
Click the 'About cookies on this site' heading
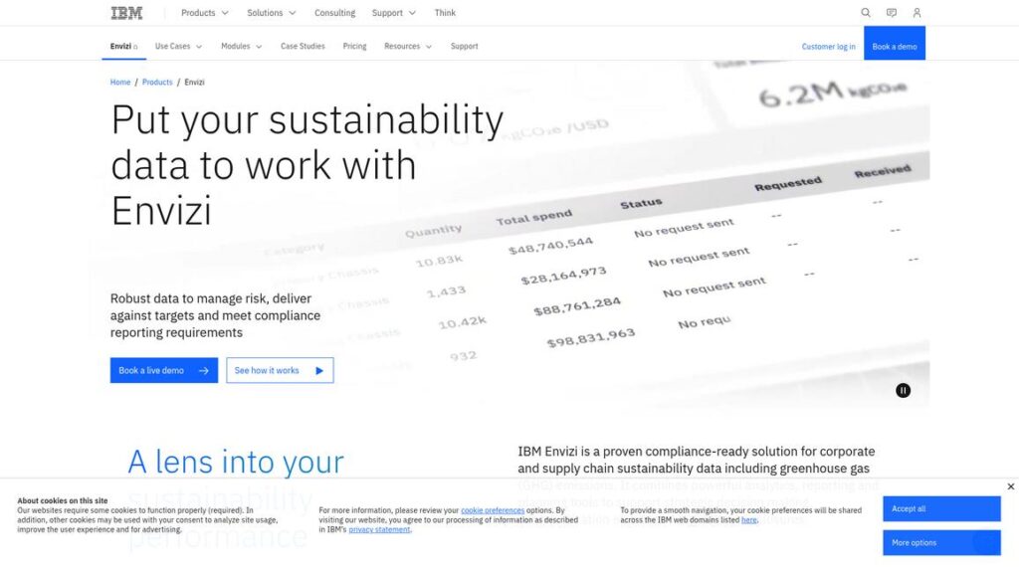point(63,501)
